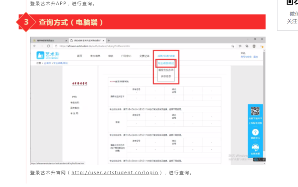The width and height of the screenshot is (298, 187).
Task: Click the 南京传媒学院 red logo
Action: pos(80,83)
